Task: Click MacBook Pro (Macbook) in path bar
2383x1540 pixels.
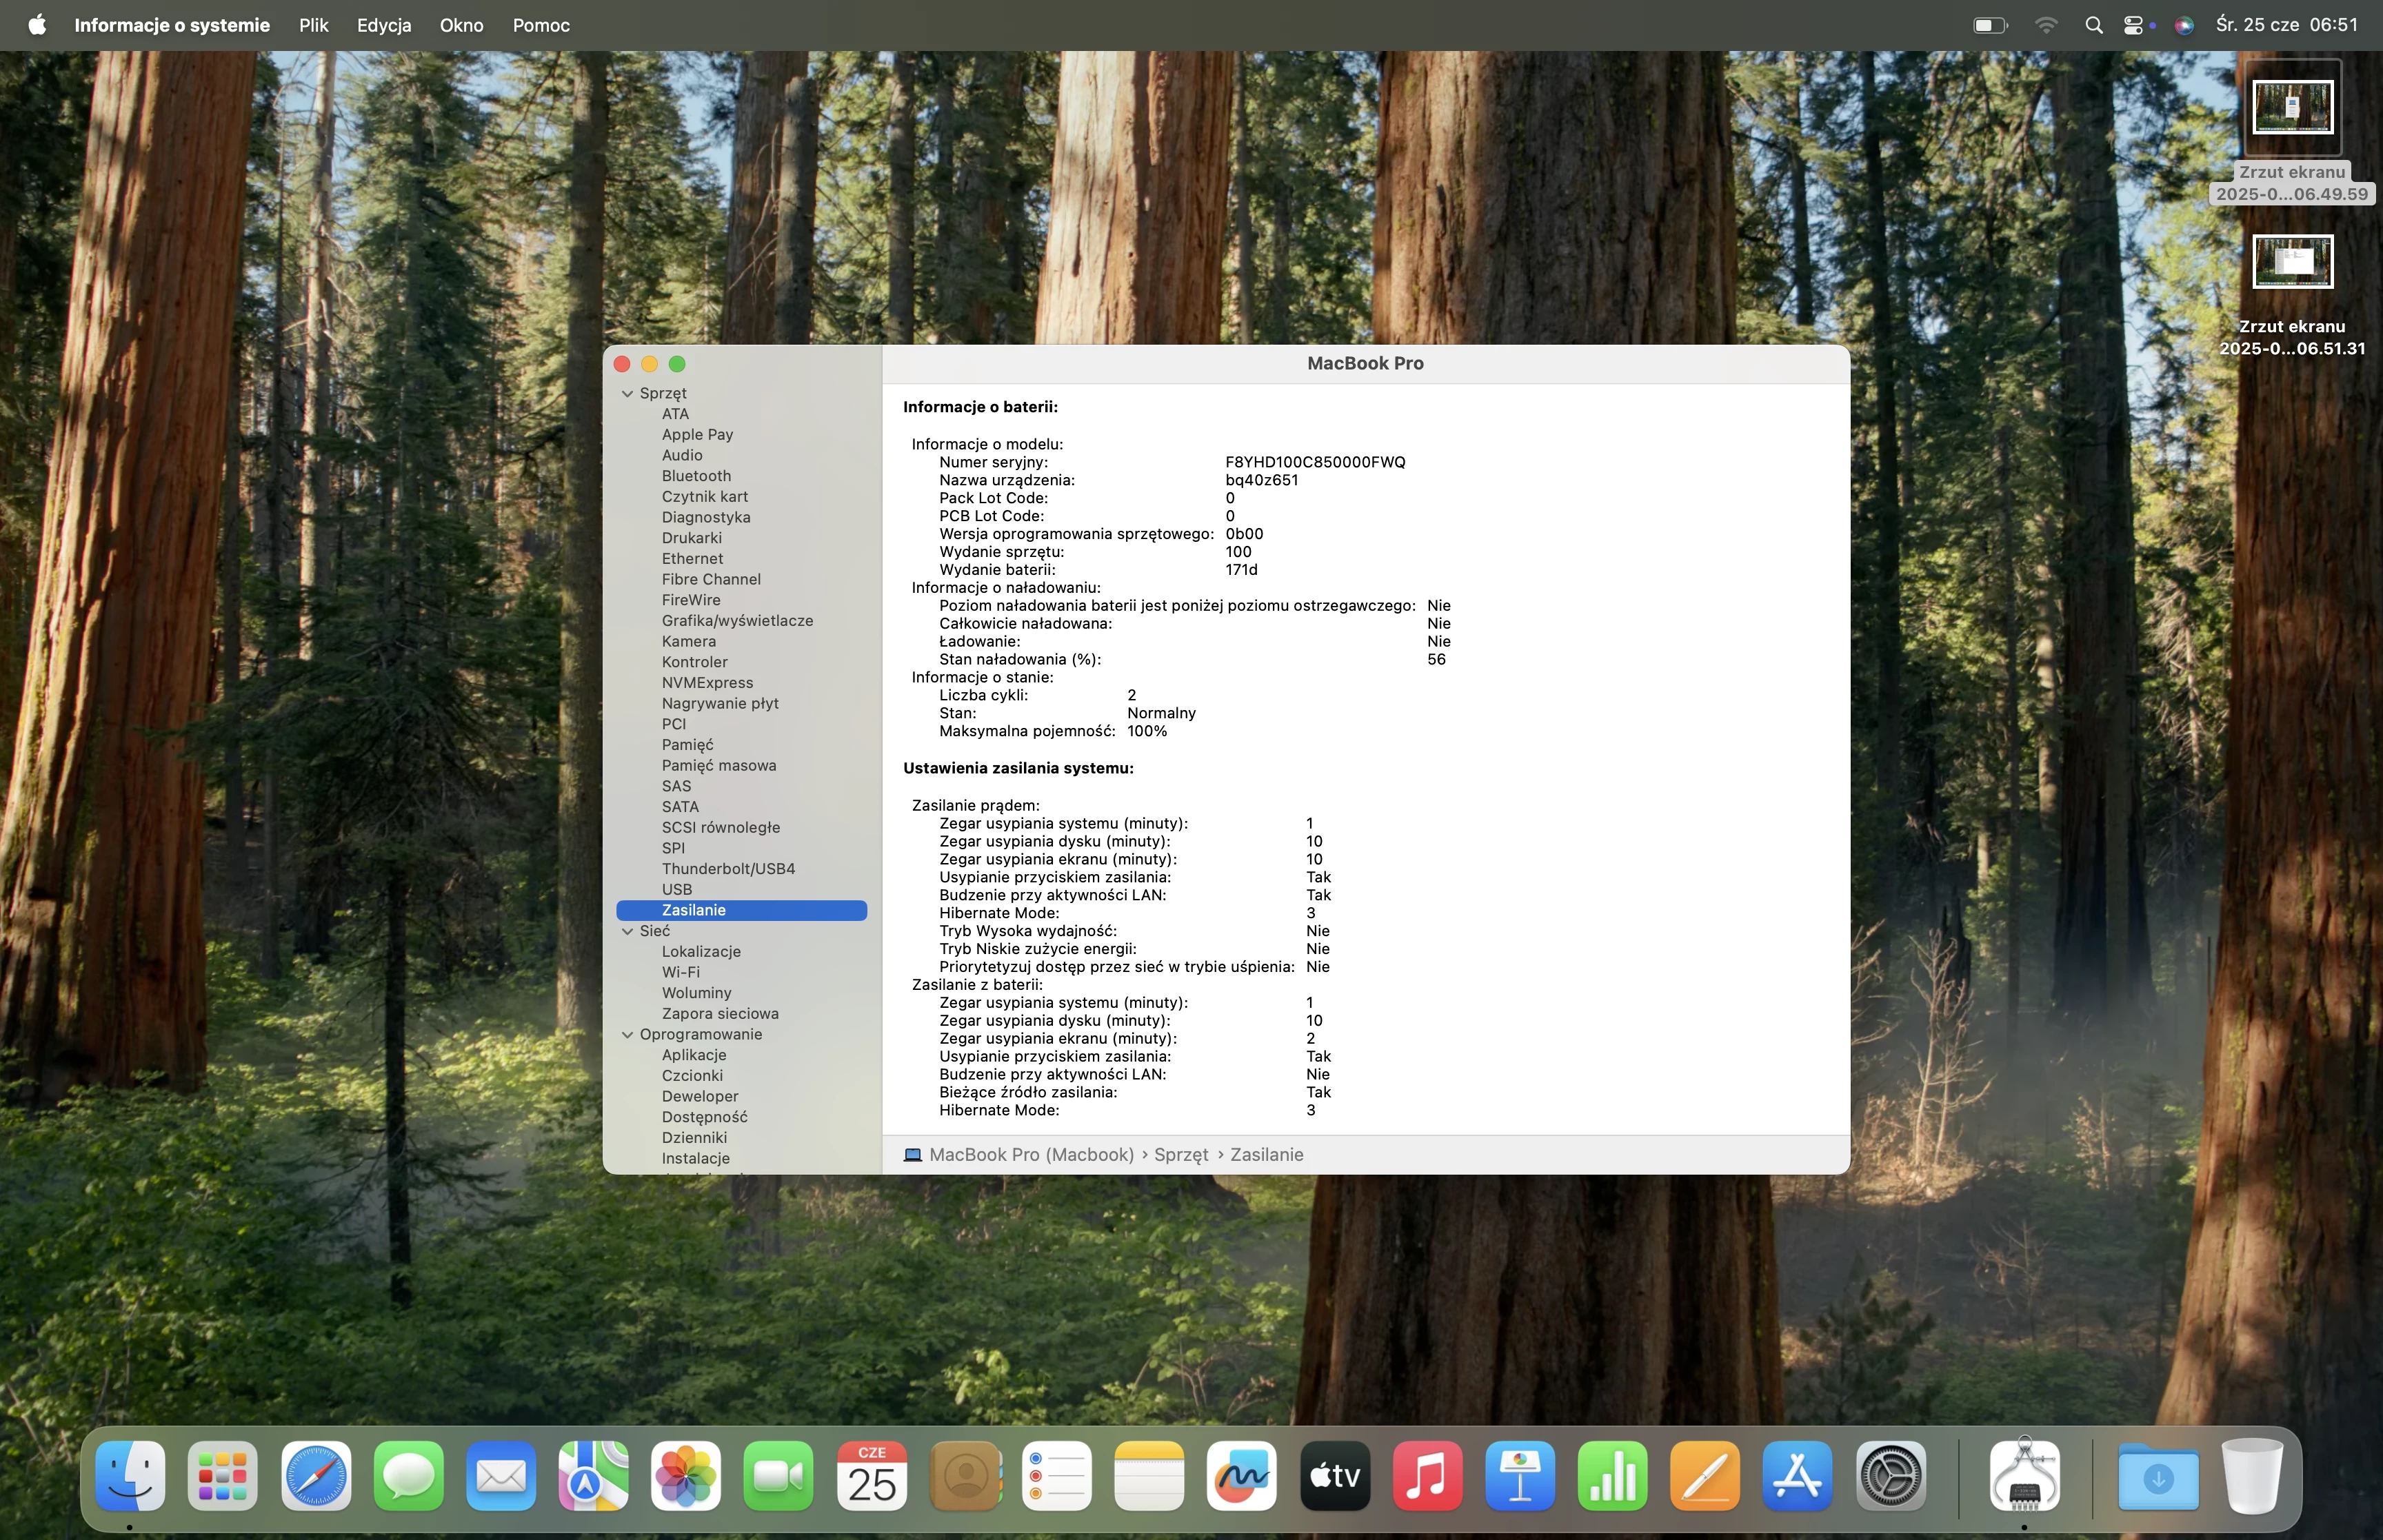Action: click(x=1031, y=1155)
